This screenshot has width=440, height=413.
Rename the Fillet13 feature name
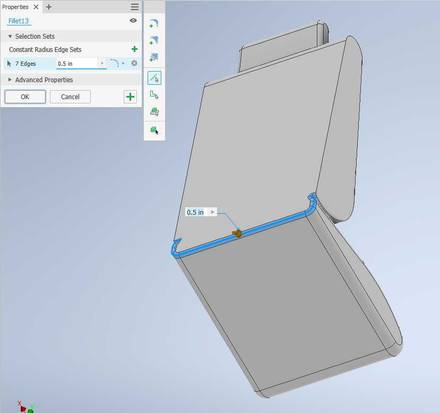[19, 21]
